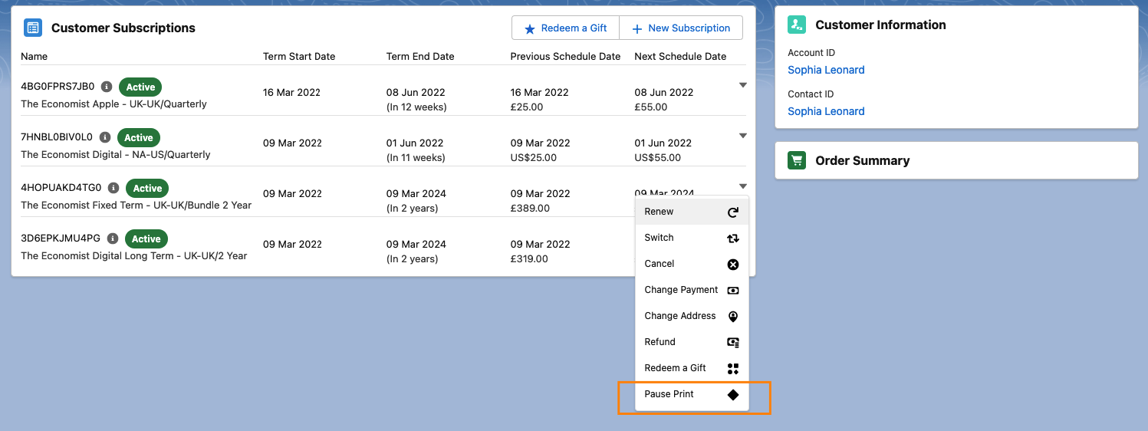
Task: Click the Pause Print diamond icon
Action: [x=733, y=395]
